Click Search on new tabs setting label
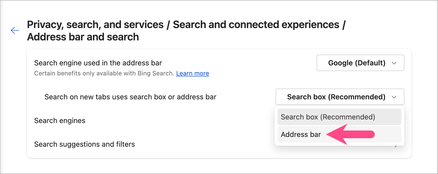The image size is (438, 174). point(130,97)
